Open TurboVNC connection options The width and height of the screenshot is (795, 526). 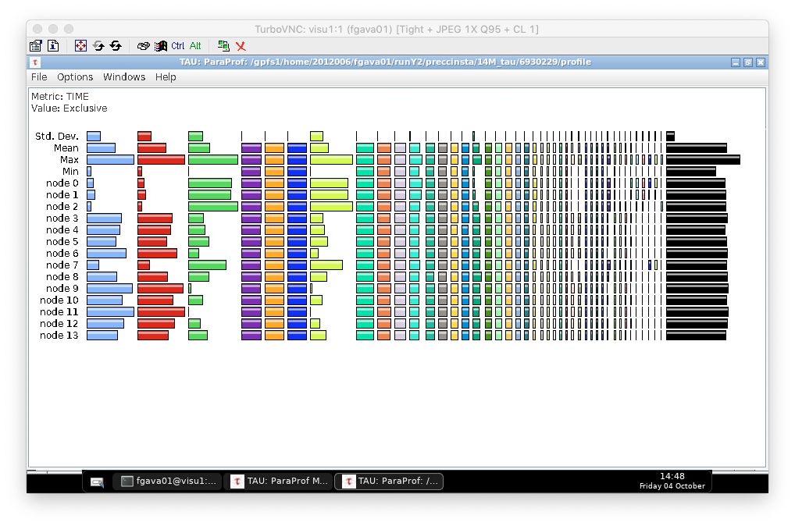tap(35, 46)
